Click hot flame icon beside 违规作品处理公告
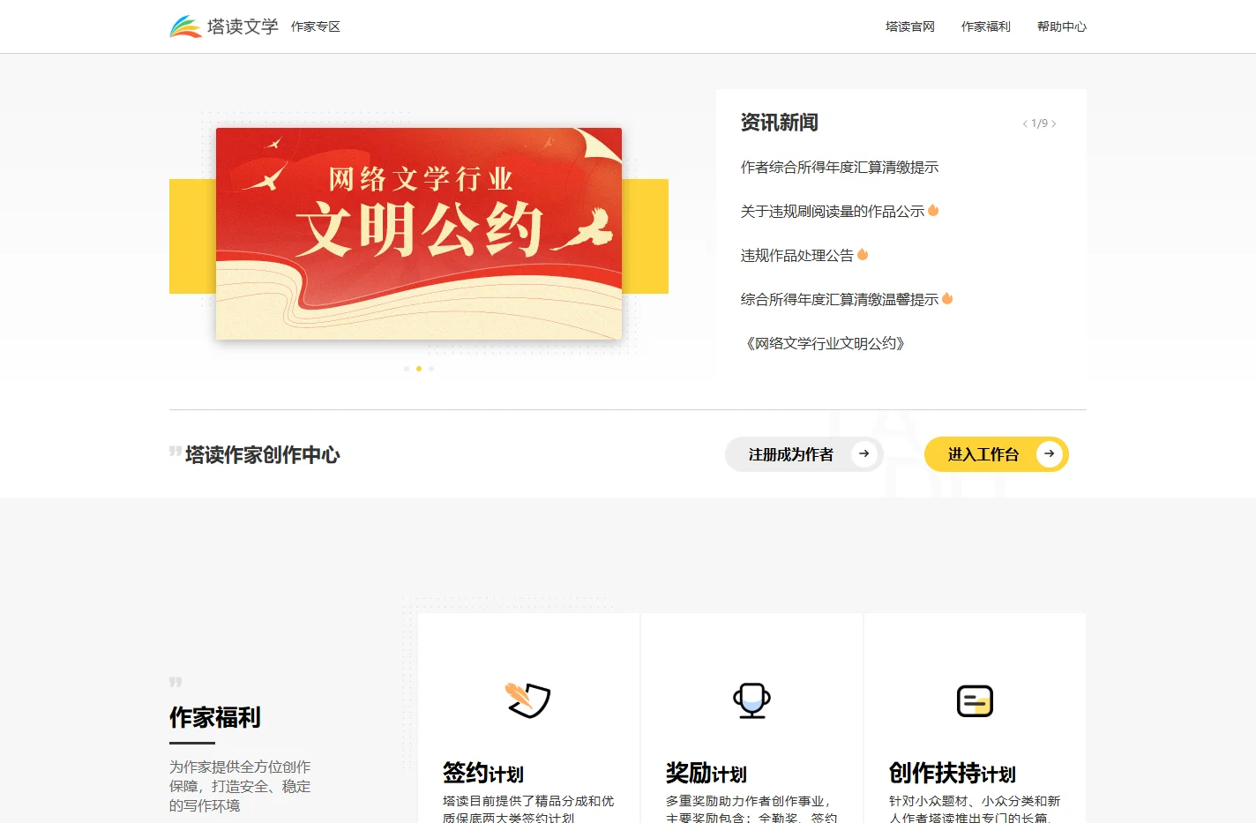This screenshot has width=1256, height=823. (x=863, y=254)
